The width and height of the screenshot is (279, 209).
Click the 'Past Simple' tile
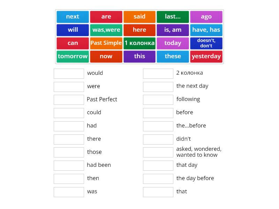point(106,43)
